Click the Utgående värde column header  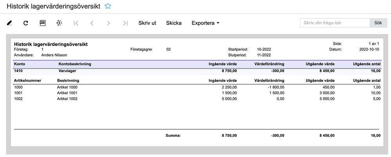(321, 64)
